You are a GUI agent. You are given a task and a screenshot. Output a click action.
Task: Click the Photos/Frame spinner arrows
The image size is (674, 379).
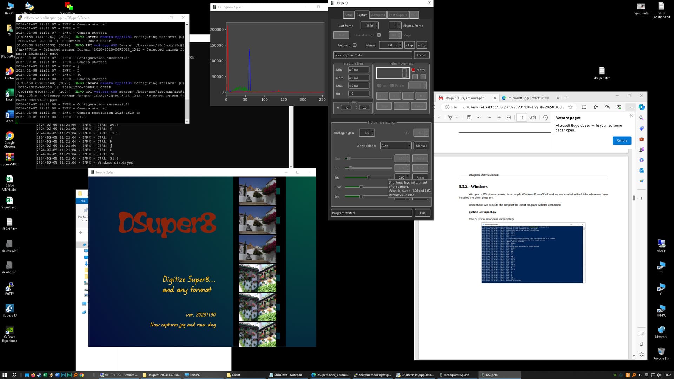[399, 26]
